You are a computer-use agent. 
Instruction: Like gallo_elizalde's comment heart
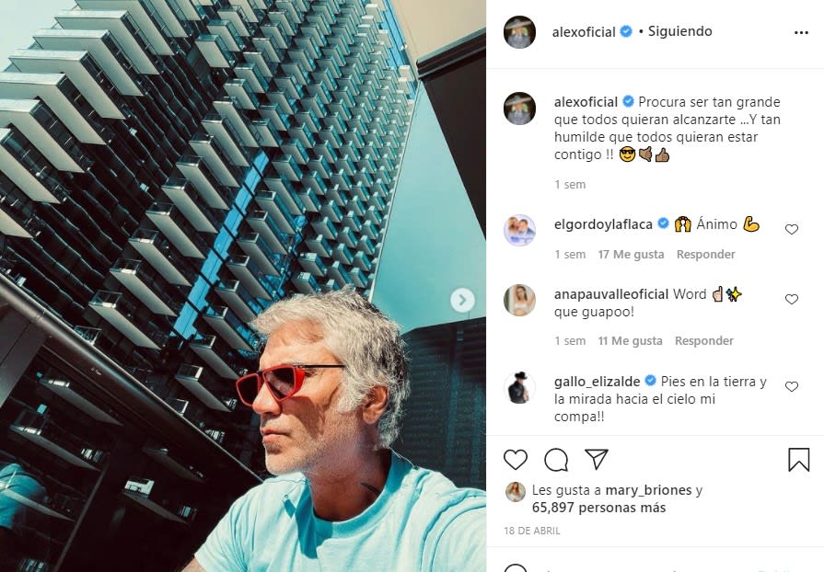[x=792, y=387]
